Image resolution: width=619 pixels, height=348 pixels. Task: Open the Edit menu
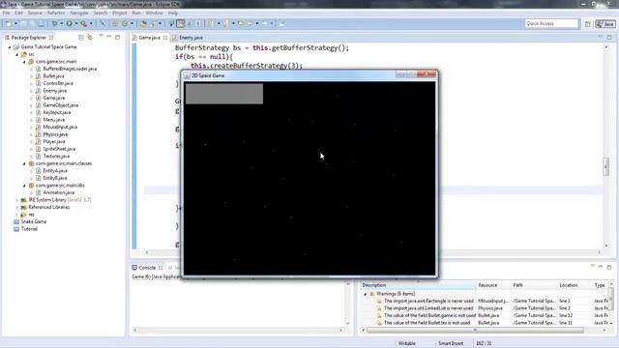click(x=18, y=13)
